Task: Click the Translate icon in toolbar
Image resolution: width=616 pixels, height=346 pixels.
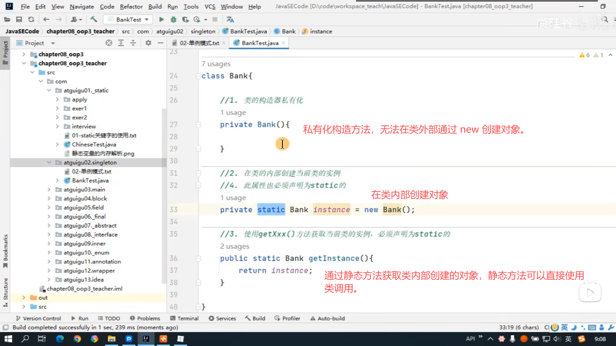Action: pos(230,20)
